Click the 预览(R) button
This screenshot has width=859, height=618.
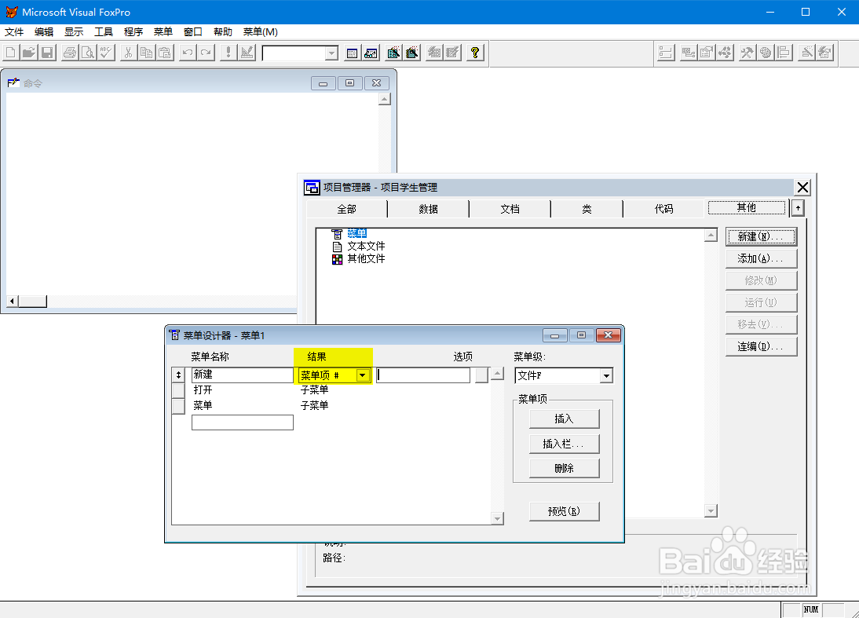pos(565,511)
